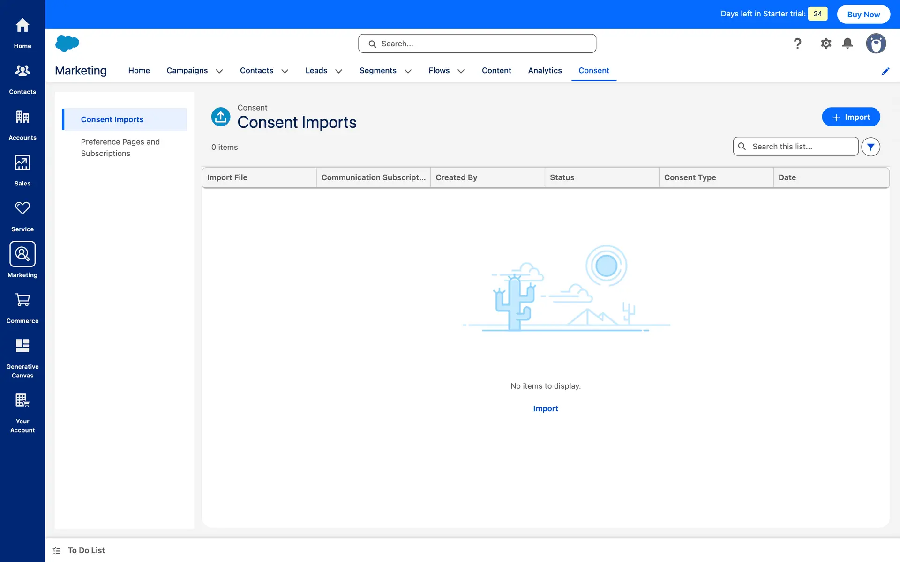Open the notifications bell
This screenshot has width=900, height=562.
[x=847, y=44]
